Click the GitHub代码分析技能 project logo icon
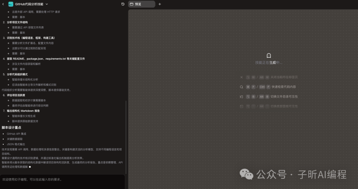This screenshot has width=358, height=189. pos(11,4)
